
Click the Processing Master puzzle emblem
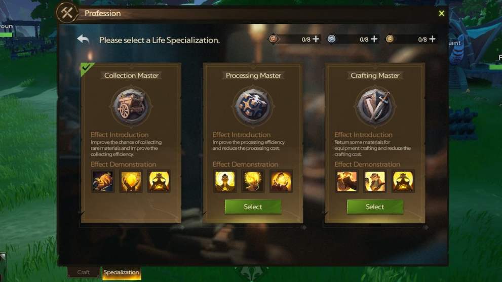tap(253, 106)
